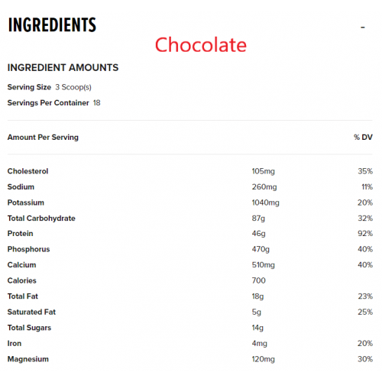Select the Serving Size 3 Scoop(s) text

click(x=50, y=87)
